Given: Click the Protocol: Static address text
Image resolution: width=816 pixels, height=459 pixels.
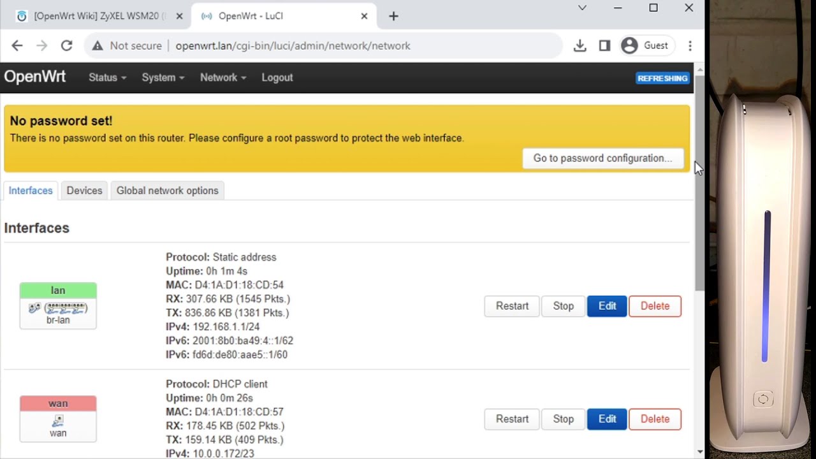Looking at the screenshot, I should [221, 257].
